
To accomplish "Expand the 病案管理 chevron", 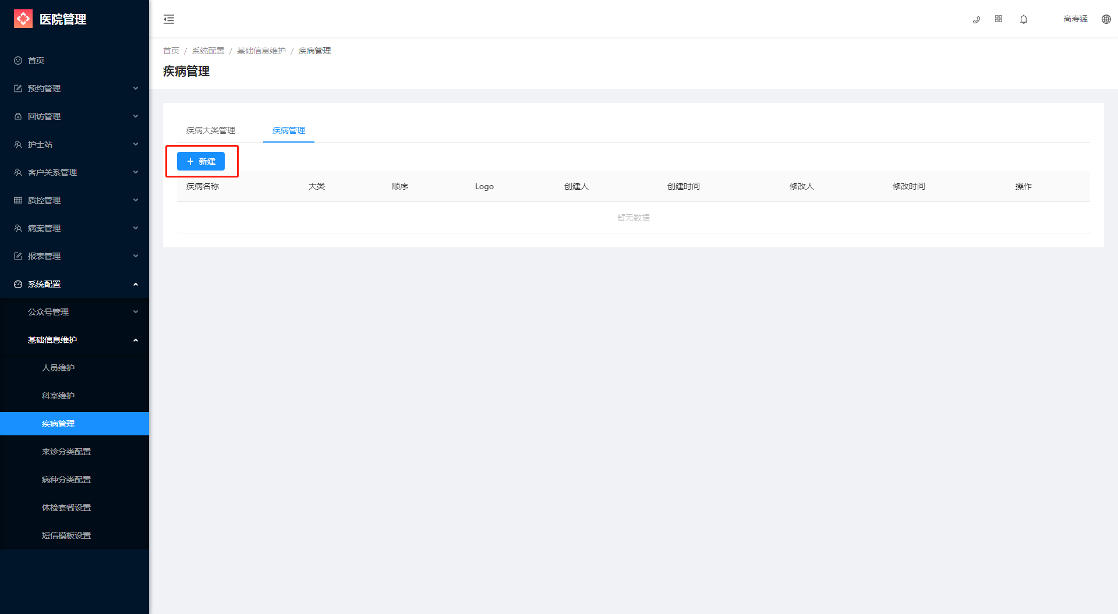I will (136, 228).
